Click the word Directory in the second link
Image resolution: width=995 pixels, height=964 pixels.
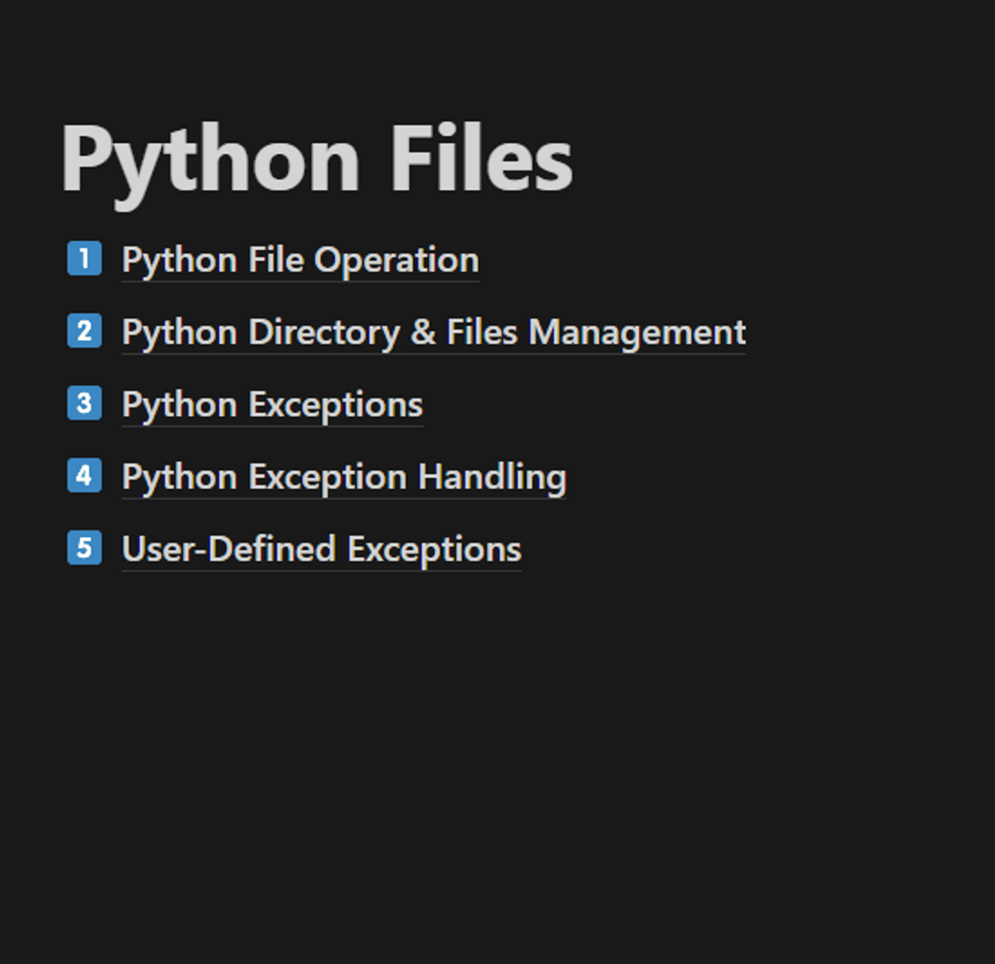pyautogui.click(x=324, y=332)
